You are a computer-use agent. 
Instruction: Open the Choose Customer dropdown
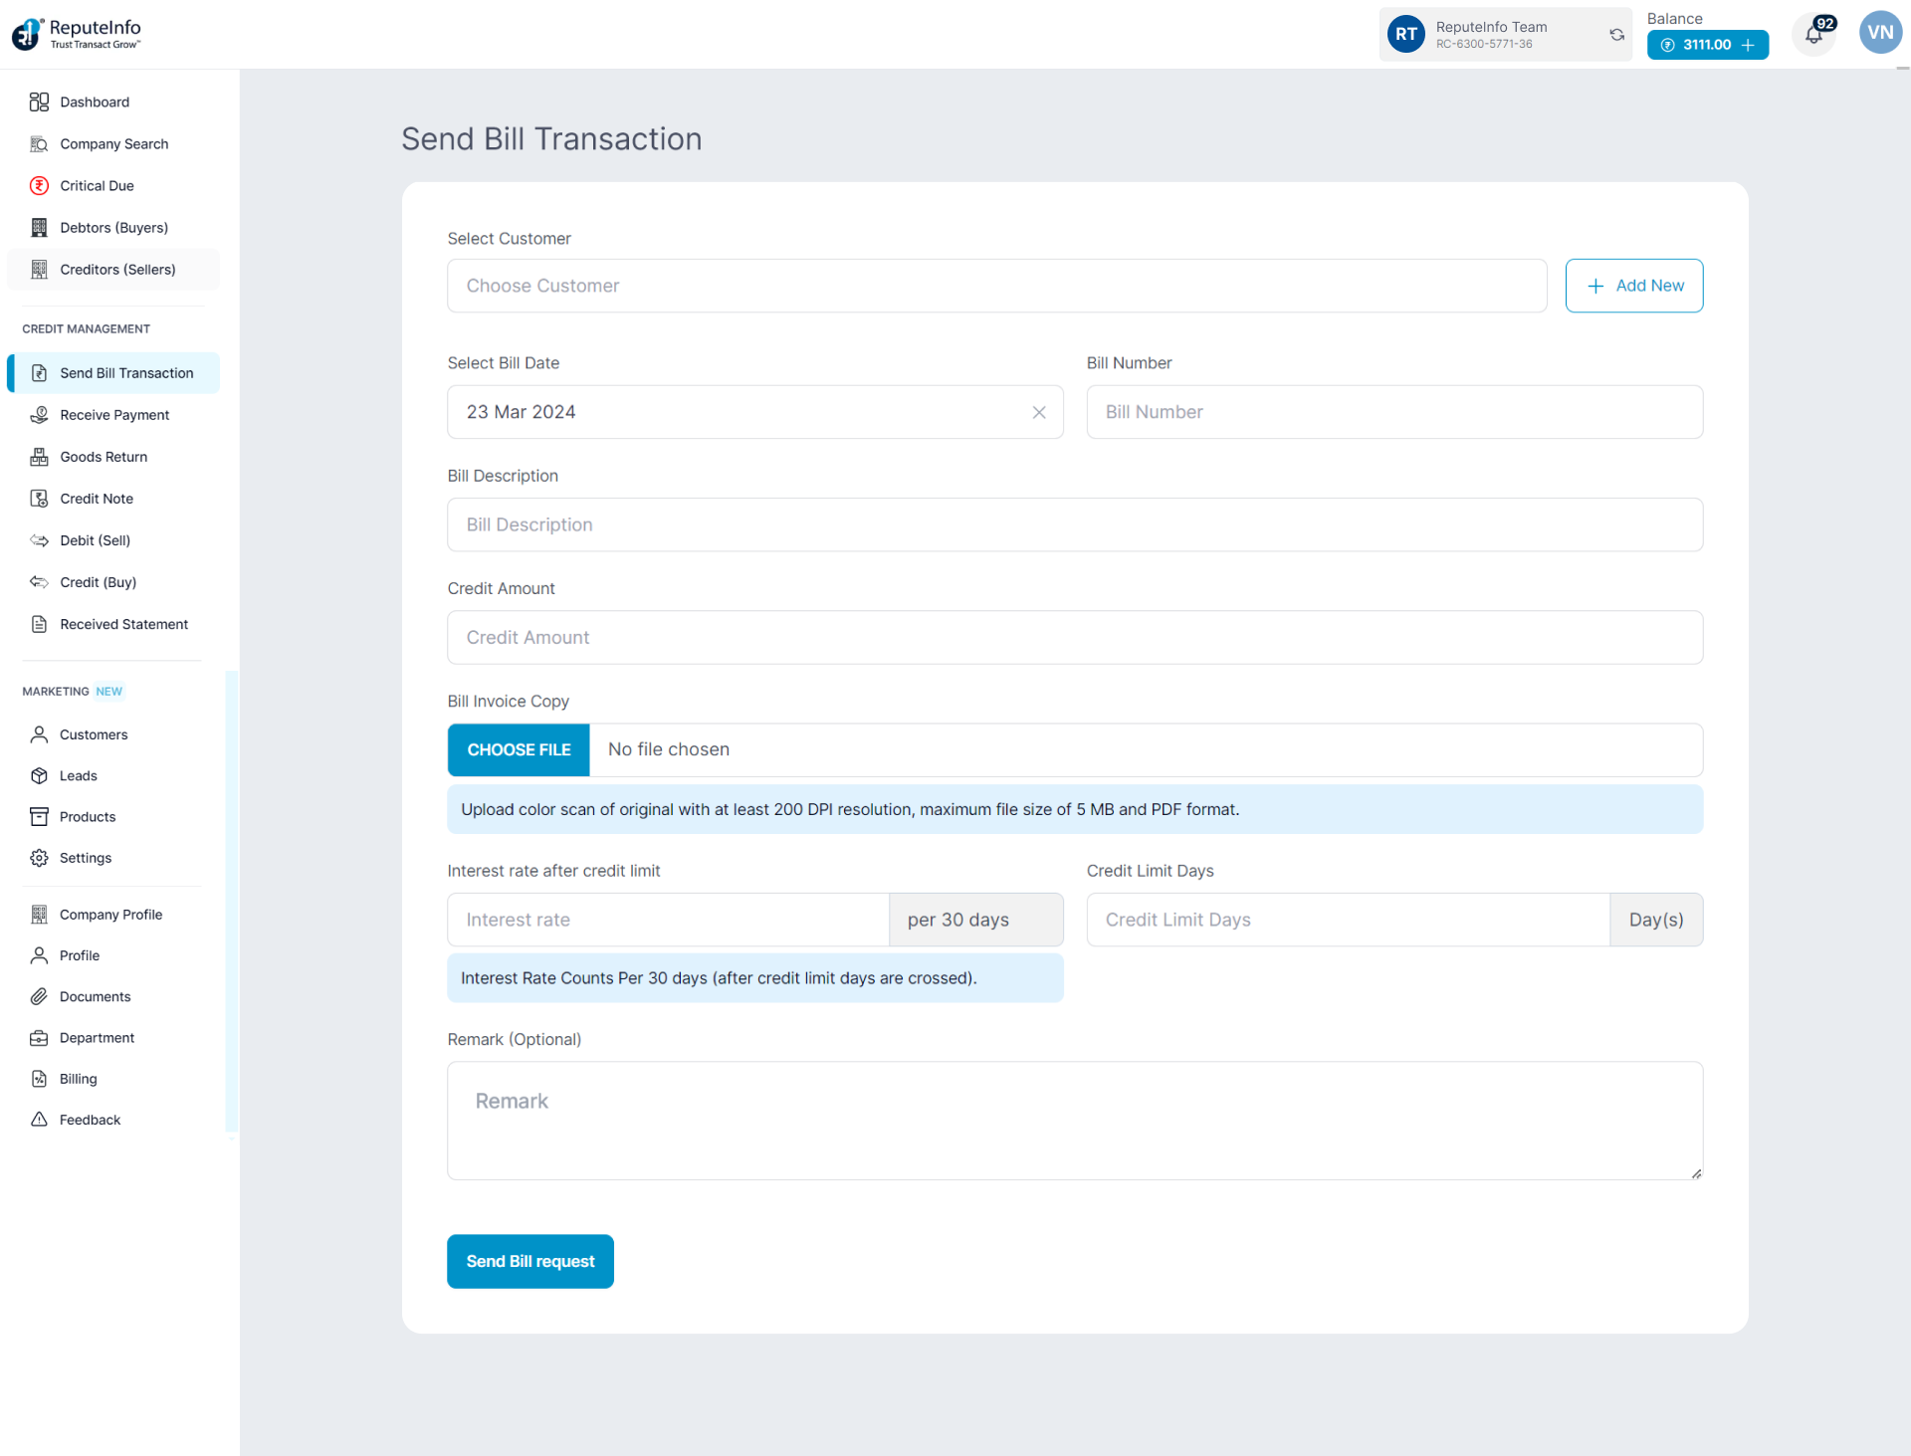tap(995, 287)
